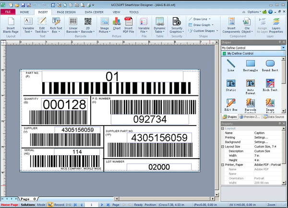Select the Static text control
Image resolution: width=288 pixels, height=208 pixels.
(231, 85)
